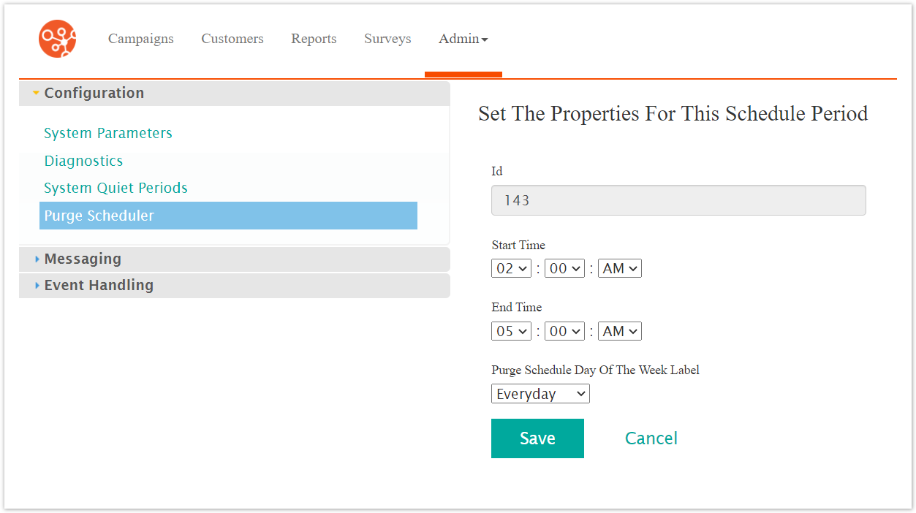Viewport: 916px width, 513px height.
Task: Cancel editing the schedule period
Action: click(651, 438)
